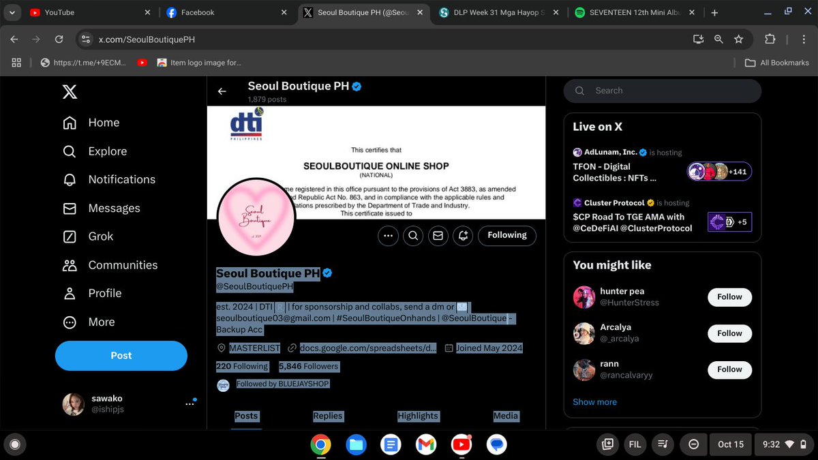This screenshot has width=818, height=460.
Task: Bookmark this page with the star icon
Action: click(x=739, y=40)
